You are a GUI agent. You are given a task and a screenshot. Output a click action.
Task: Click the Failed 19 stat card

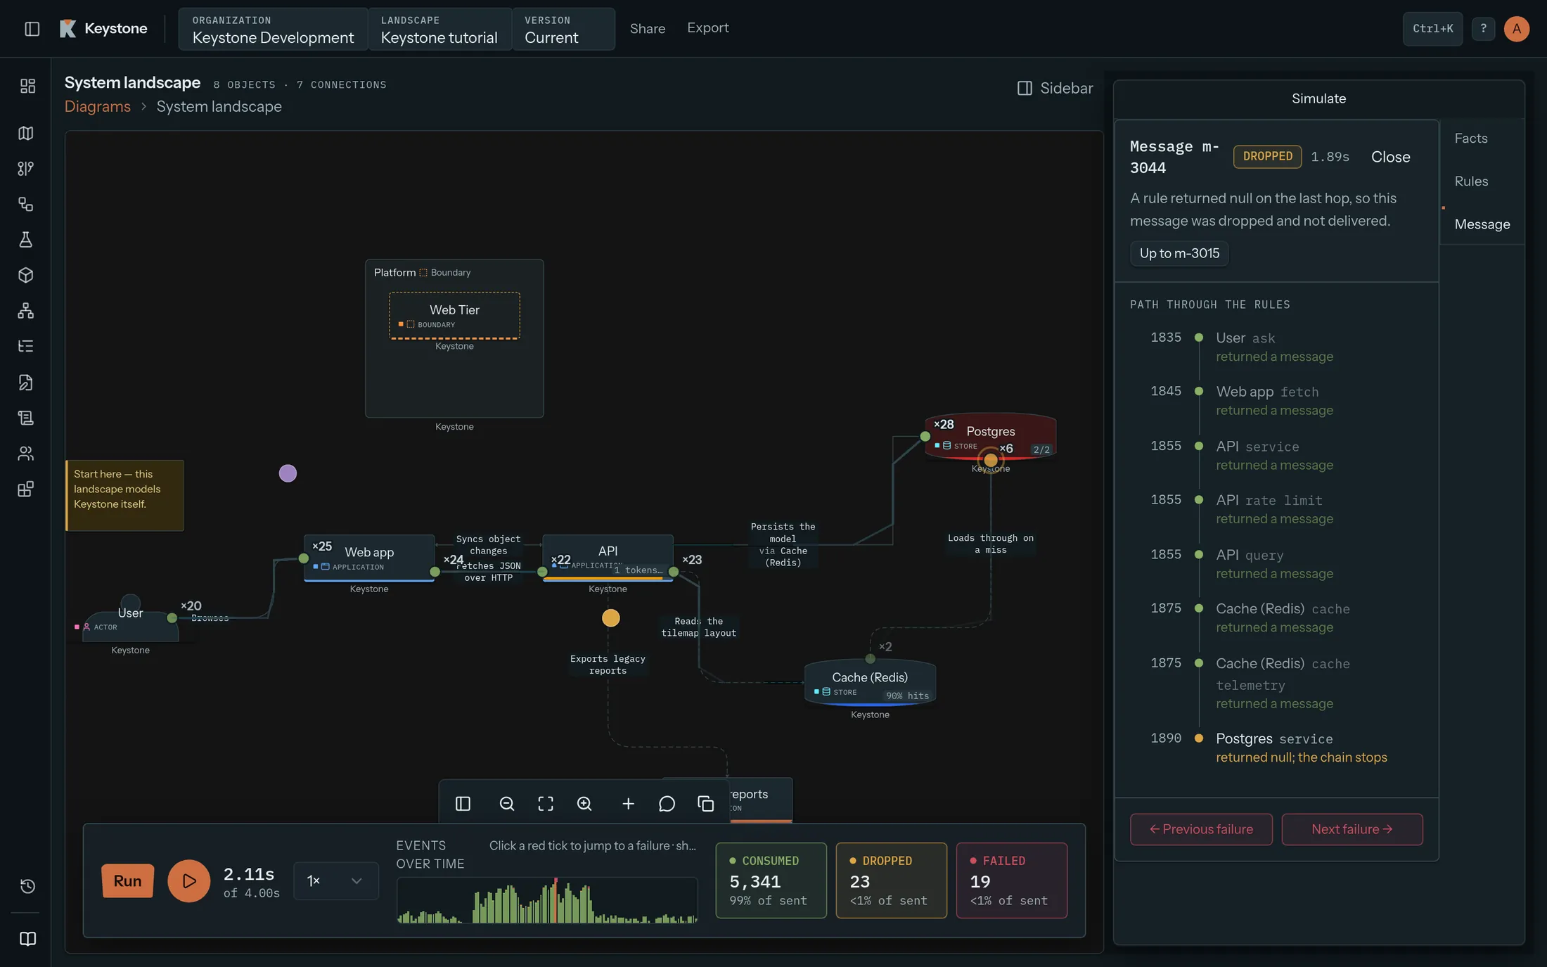[1011, 880]
